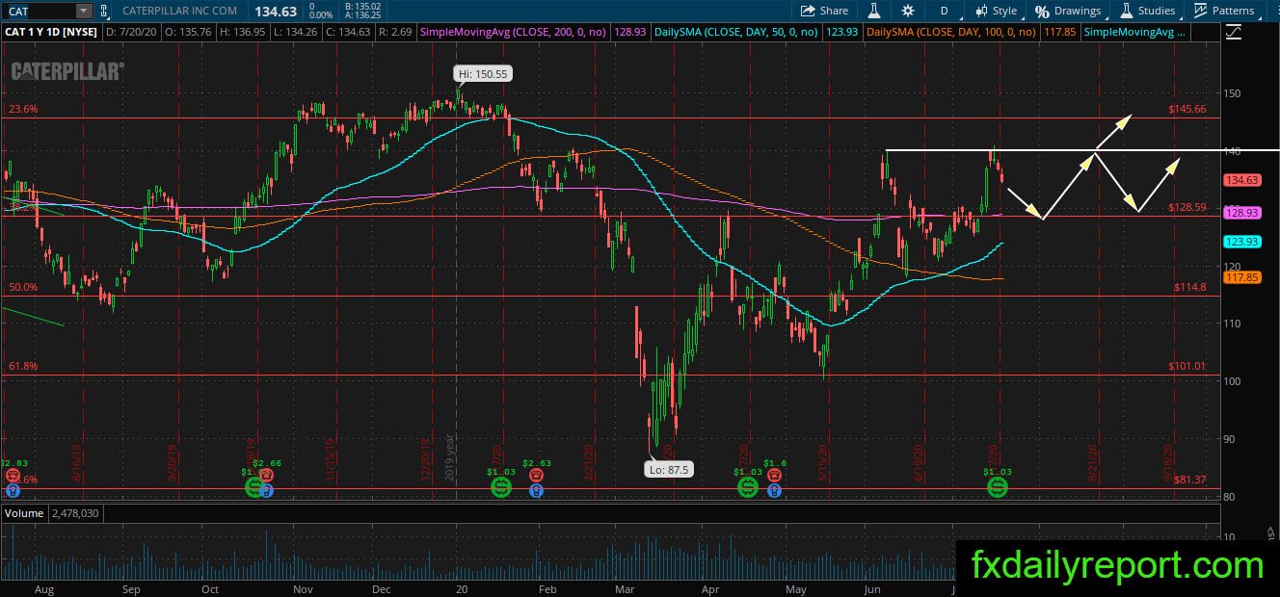This screenshot has width=1280, height=597.
Task: Click the 61.8% retracement label
Action: point(23,366)
